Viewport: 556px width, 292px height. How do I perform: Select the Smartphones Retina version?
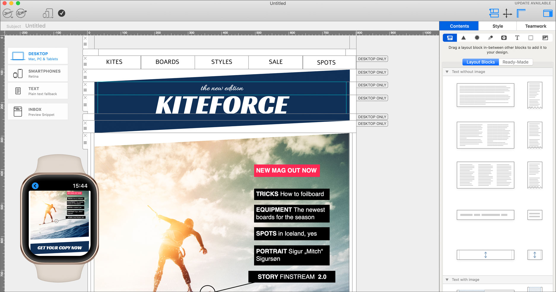click(38, 74)
